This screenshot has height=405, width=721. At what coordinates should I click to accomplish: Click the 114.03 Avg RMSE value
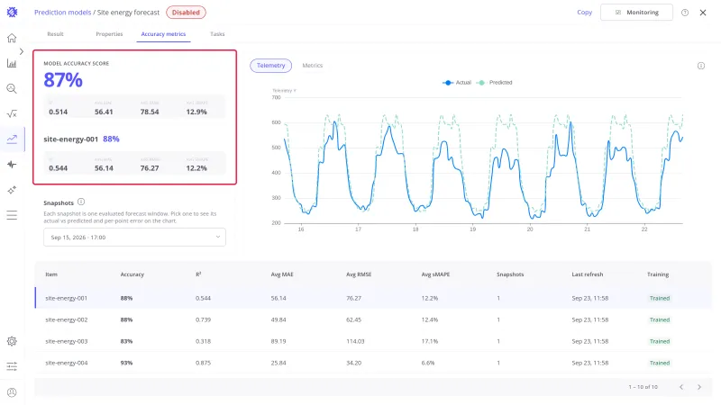(x=355, y=341)
